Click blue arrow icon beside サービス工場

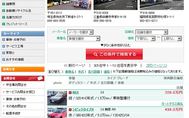click(4, 46)
